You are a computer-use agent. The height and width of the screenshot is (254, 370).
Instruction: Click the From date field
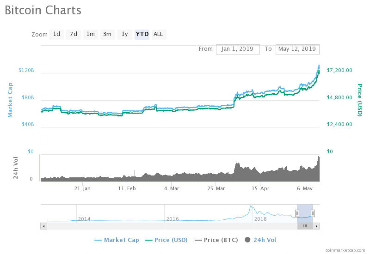click(x=238, y=49)
